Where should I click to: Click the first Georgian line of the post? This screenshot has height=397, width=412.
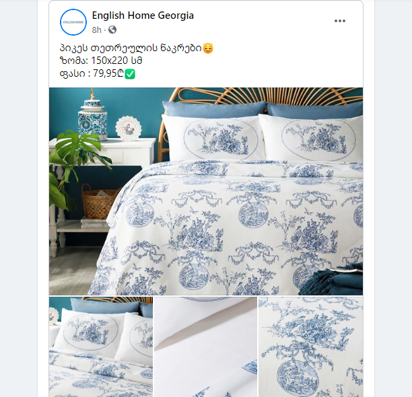pyautogui.click(x=131, y=48)
